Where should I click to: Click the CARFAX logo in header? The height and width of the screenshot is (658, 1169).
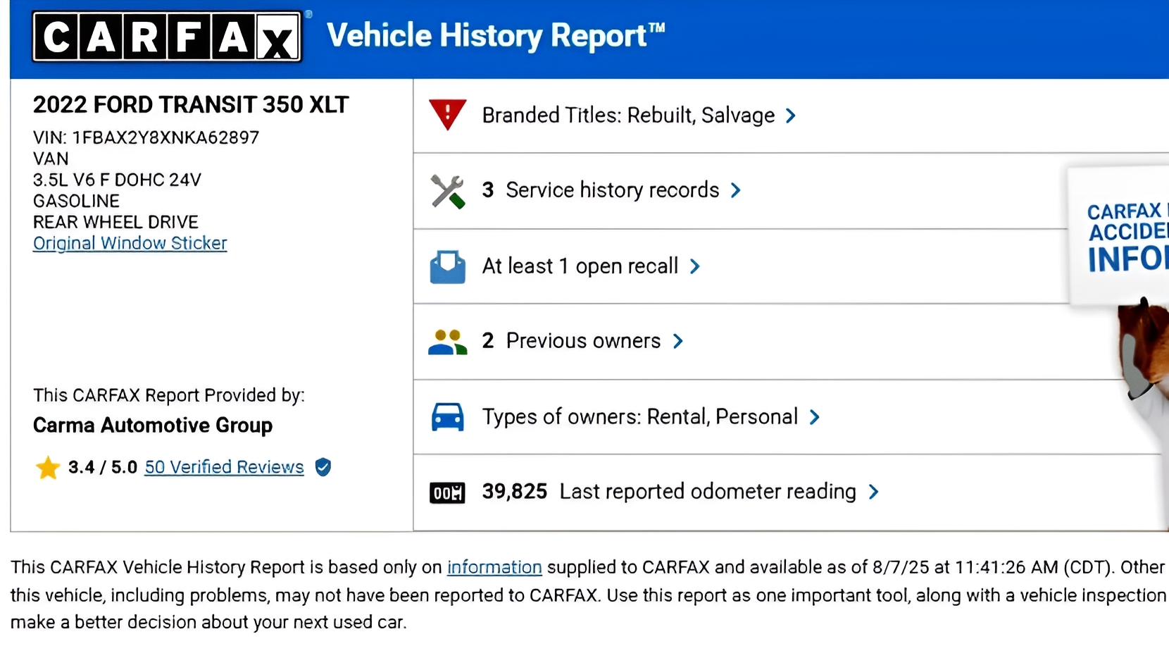pos(167,37)
